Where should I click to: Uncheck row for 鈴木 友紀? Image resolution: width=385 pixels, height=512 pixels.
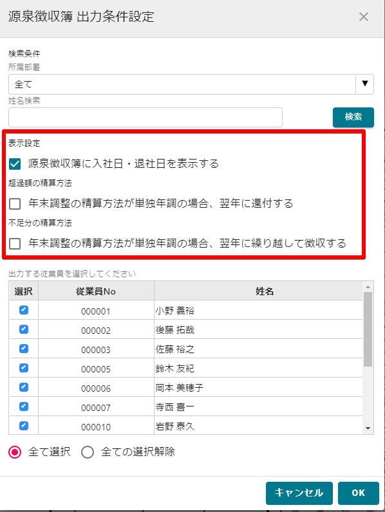[24, 368]
